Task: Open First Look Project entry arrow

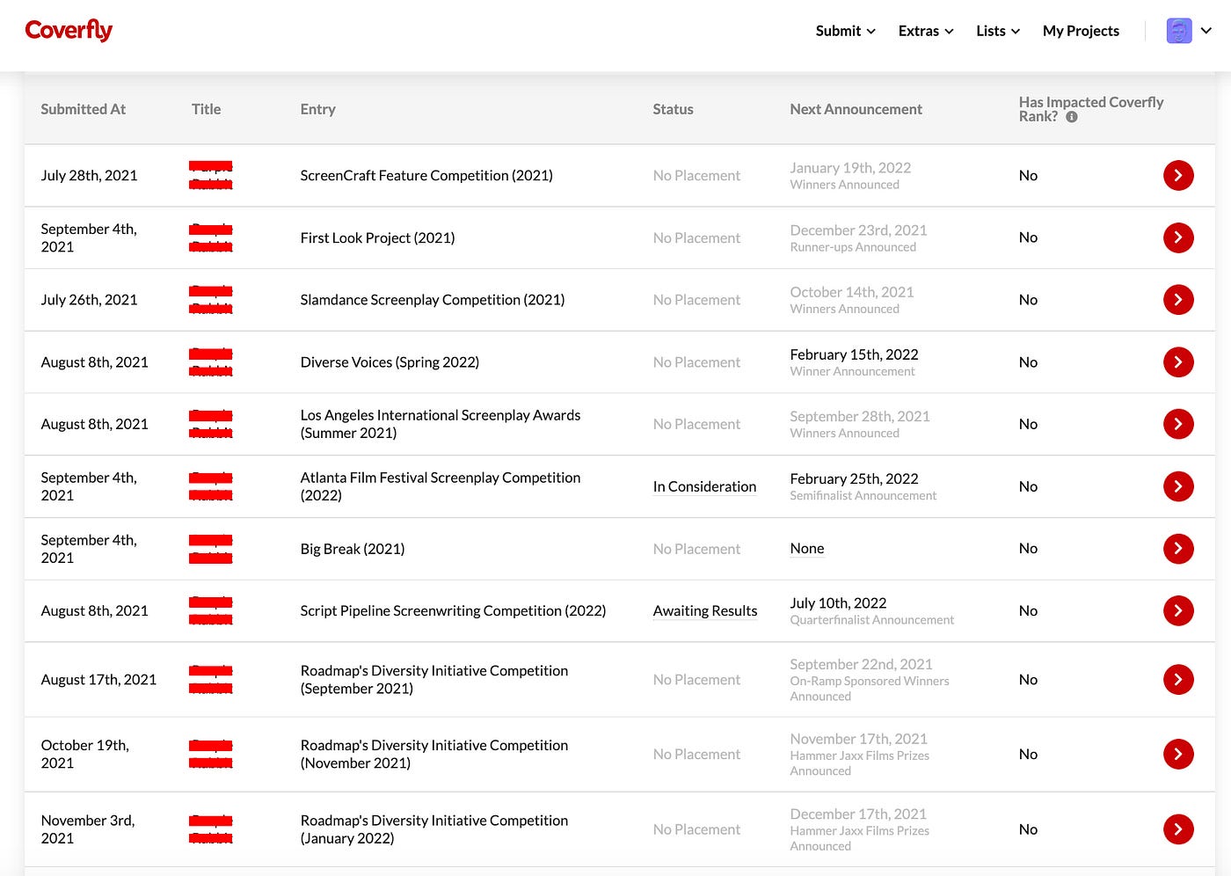Action: tap(1178, 237)
